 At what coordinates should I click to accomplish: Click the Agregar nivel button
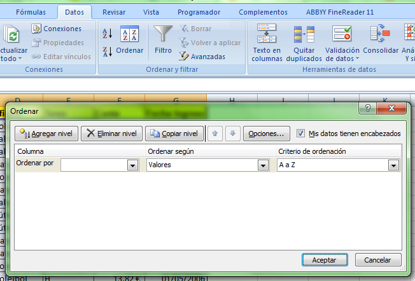pos(46,134)
